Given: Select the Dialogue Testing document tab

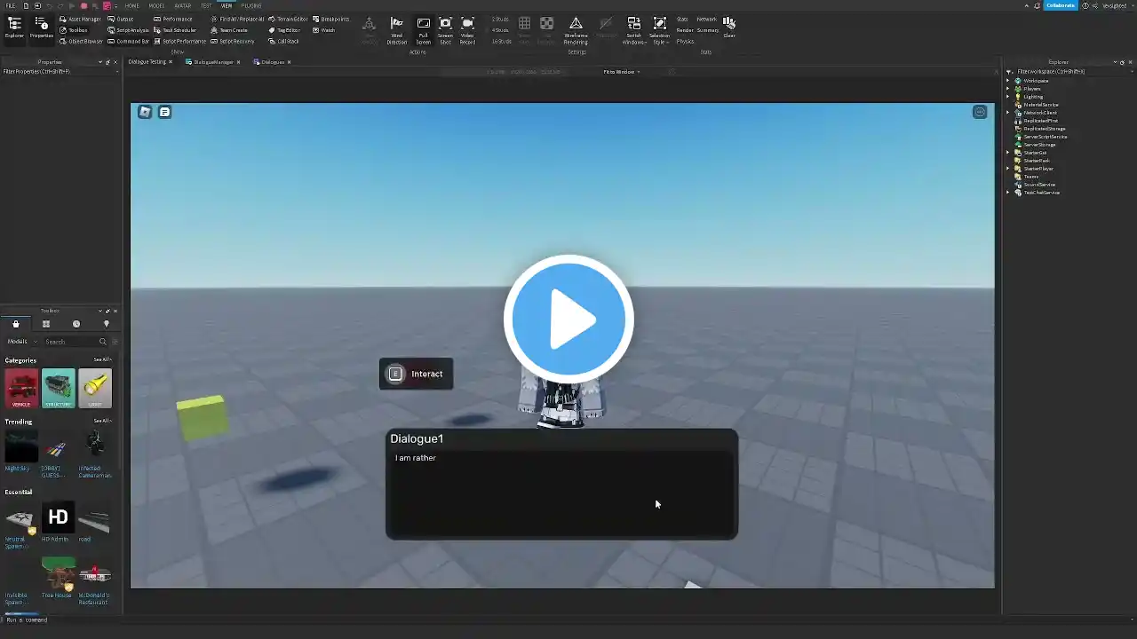Looking at the screenshot, I should pyautogui.click(x=149, y=62).
